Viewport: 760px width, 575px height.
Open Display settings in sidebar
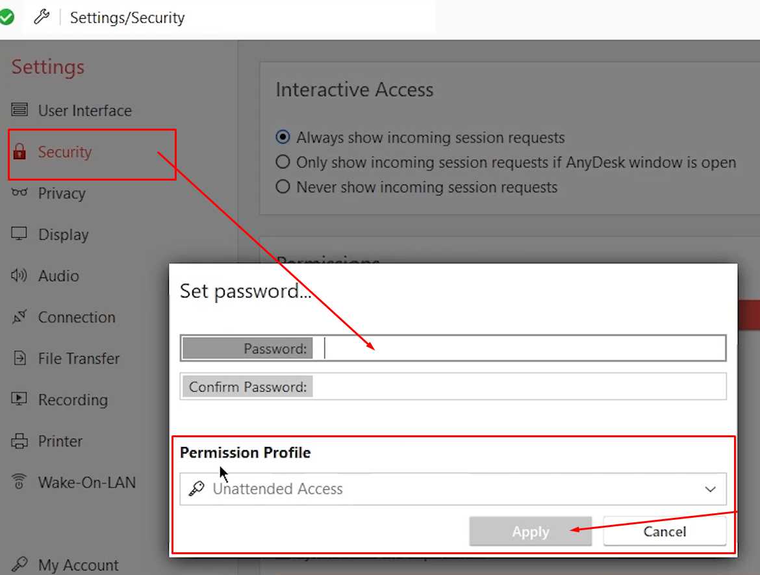(x=19, y=234)
